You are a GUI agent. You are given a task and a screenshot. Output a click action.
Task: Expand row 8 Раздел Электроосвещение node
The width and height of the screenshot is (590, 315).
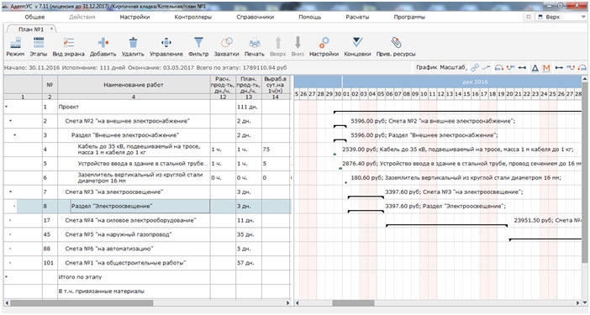coord(14,206)
